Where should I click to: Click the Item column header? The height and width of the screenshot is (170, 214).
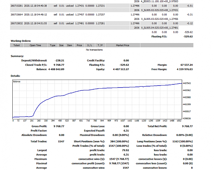70,45
